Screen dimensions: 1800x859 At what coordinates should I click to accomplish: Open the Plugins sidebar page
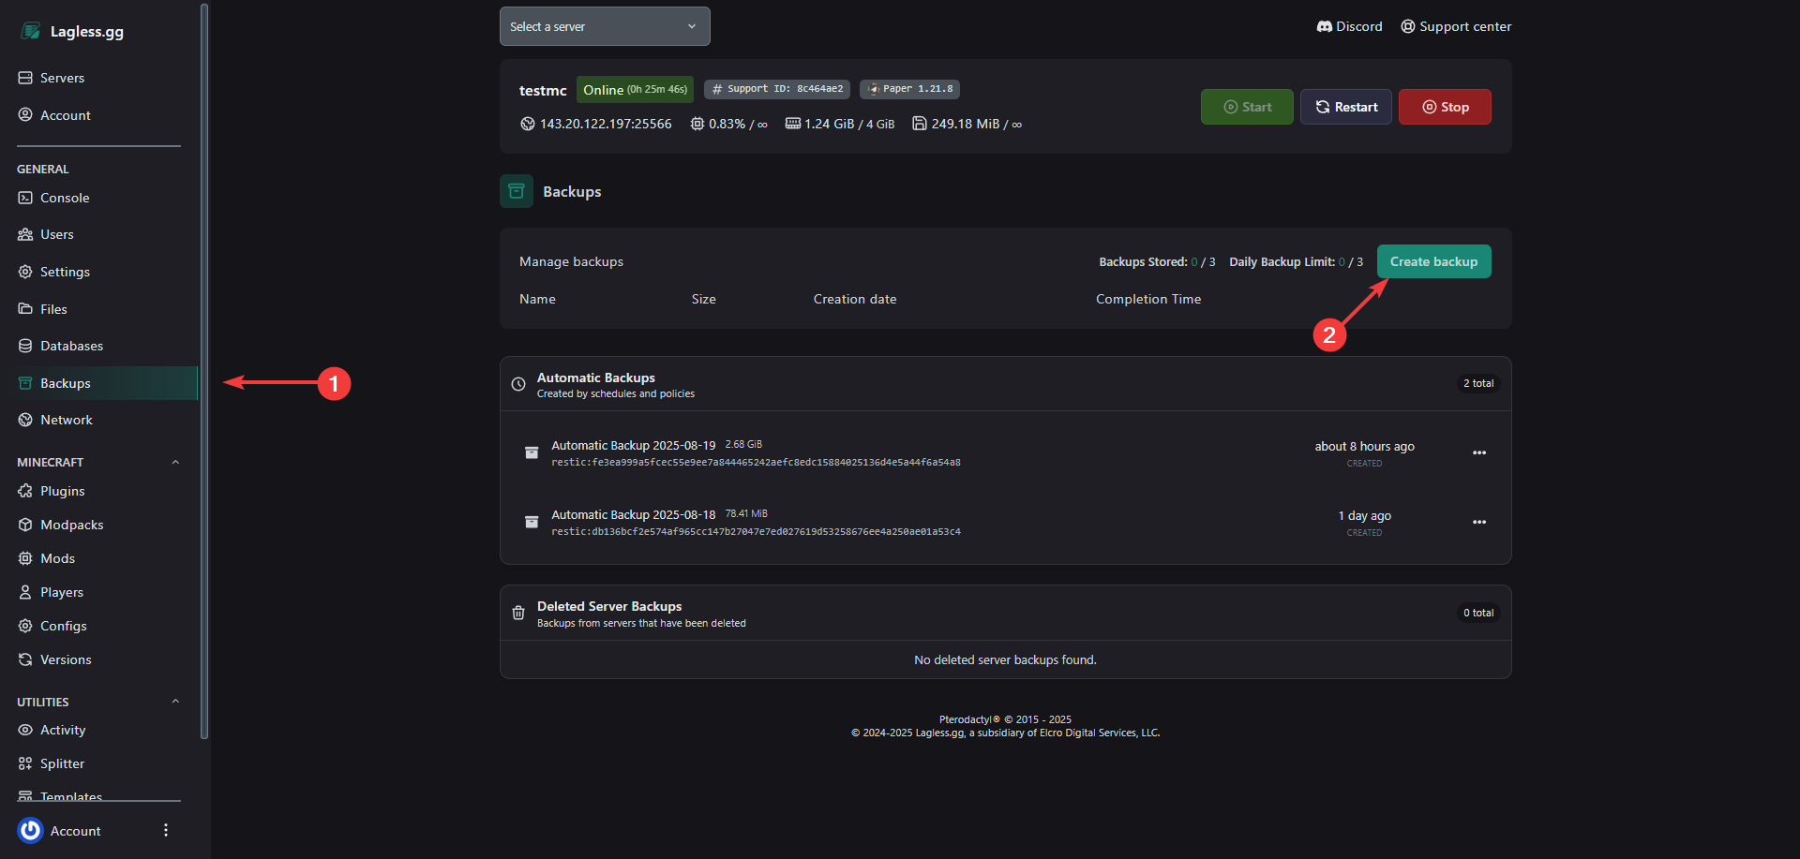click(62, 491)
